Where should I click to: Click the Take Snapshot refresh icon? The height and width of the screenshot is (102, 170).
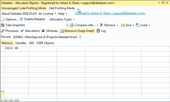[x=3, y=25]
